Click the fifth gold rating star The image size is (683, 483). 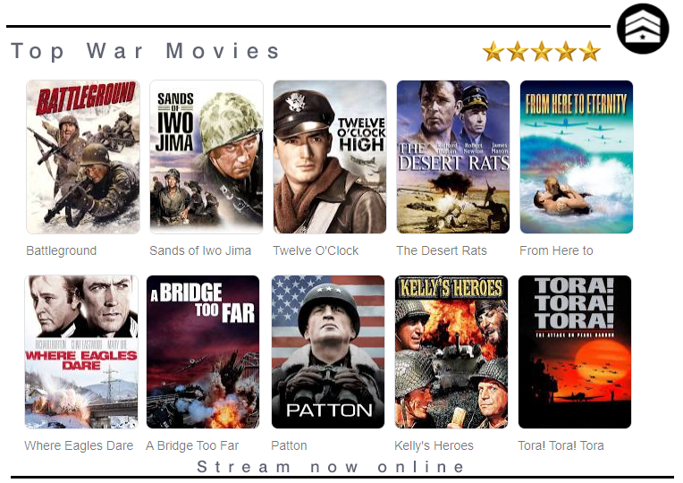[590, 52]
